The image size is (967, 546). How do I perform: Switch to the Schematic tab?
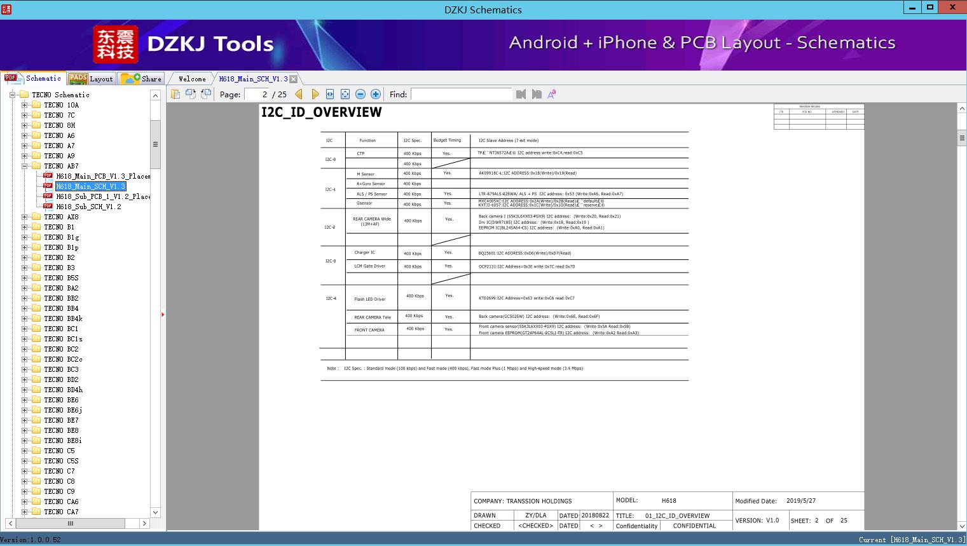point(33,78)
